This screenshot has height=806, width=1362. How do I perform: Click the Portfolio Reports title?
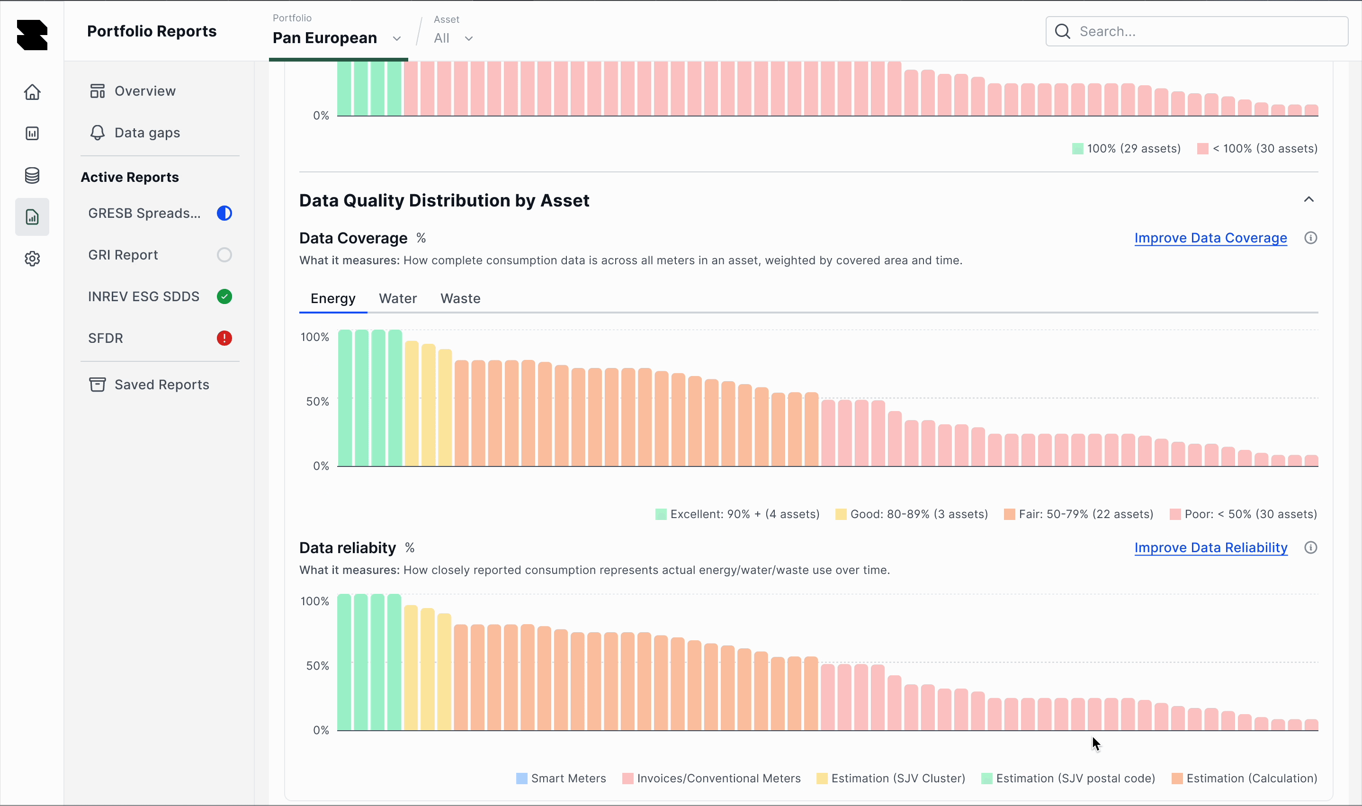tap(152, 32)
